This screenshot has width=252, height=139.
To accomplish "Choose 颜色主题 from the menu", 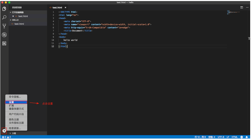I will point(16,120).
